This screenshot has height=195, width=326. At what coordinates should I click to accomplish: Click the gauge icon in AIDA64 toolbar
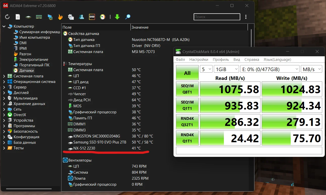coord(102,17)
